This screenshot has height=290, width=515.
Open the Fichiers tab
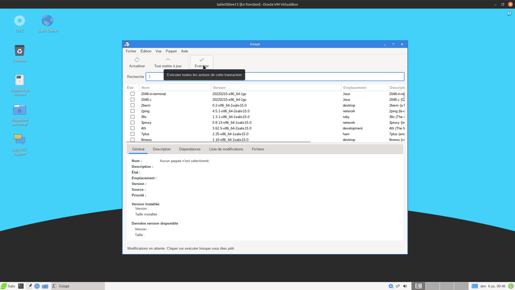(x=258, y=149)
